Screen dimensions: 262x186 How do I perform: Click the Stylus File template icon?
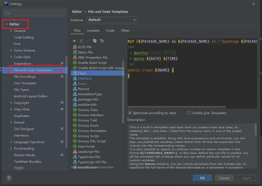[75, 52]
